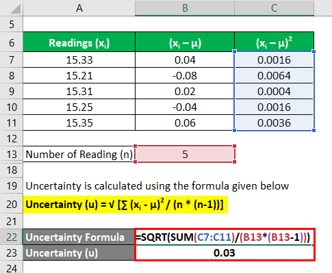Click the deviation cell 0.02

(x=185, y=91)
